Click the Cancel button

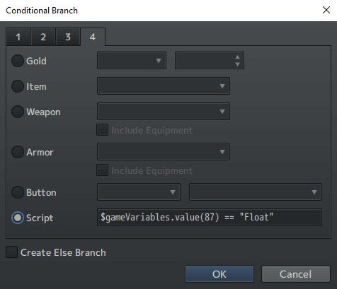click(296, 274)
